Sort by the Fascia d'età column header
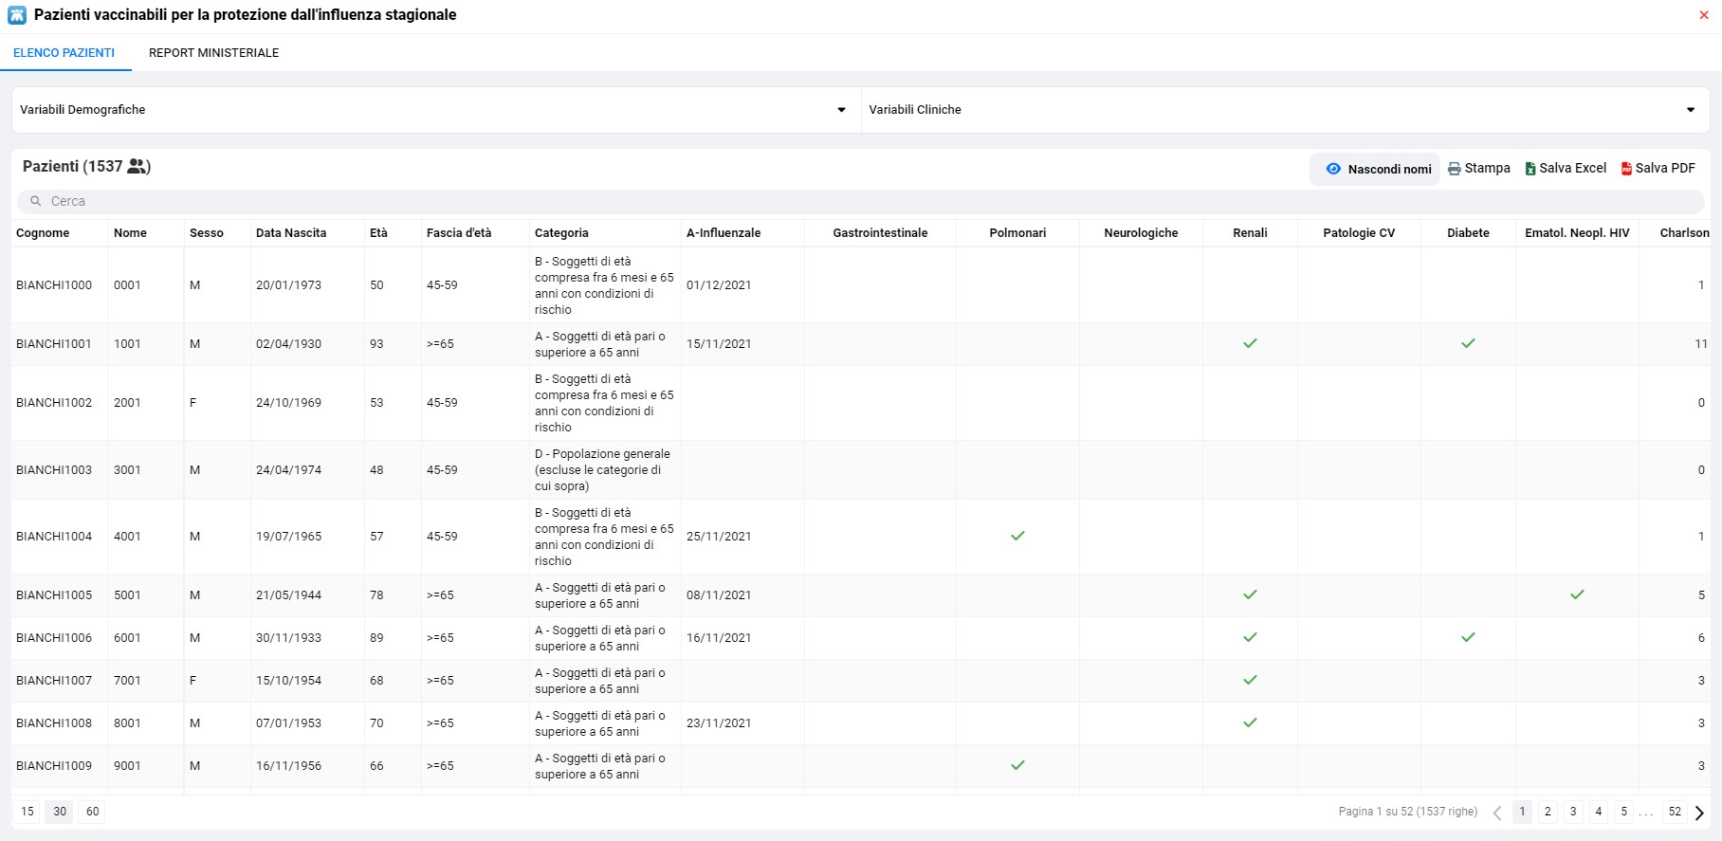Viewport: 1722px width, 841px height. coord(459,233)
